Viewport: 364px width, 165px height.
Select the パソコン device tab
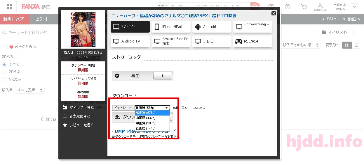[x=130, y=27]
